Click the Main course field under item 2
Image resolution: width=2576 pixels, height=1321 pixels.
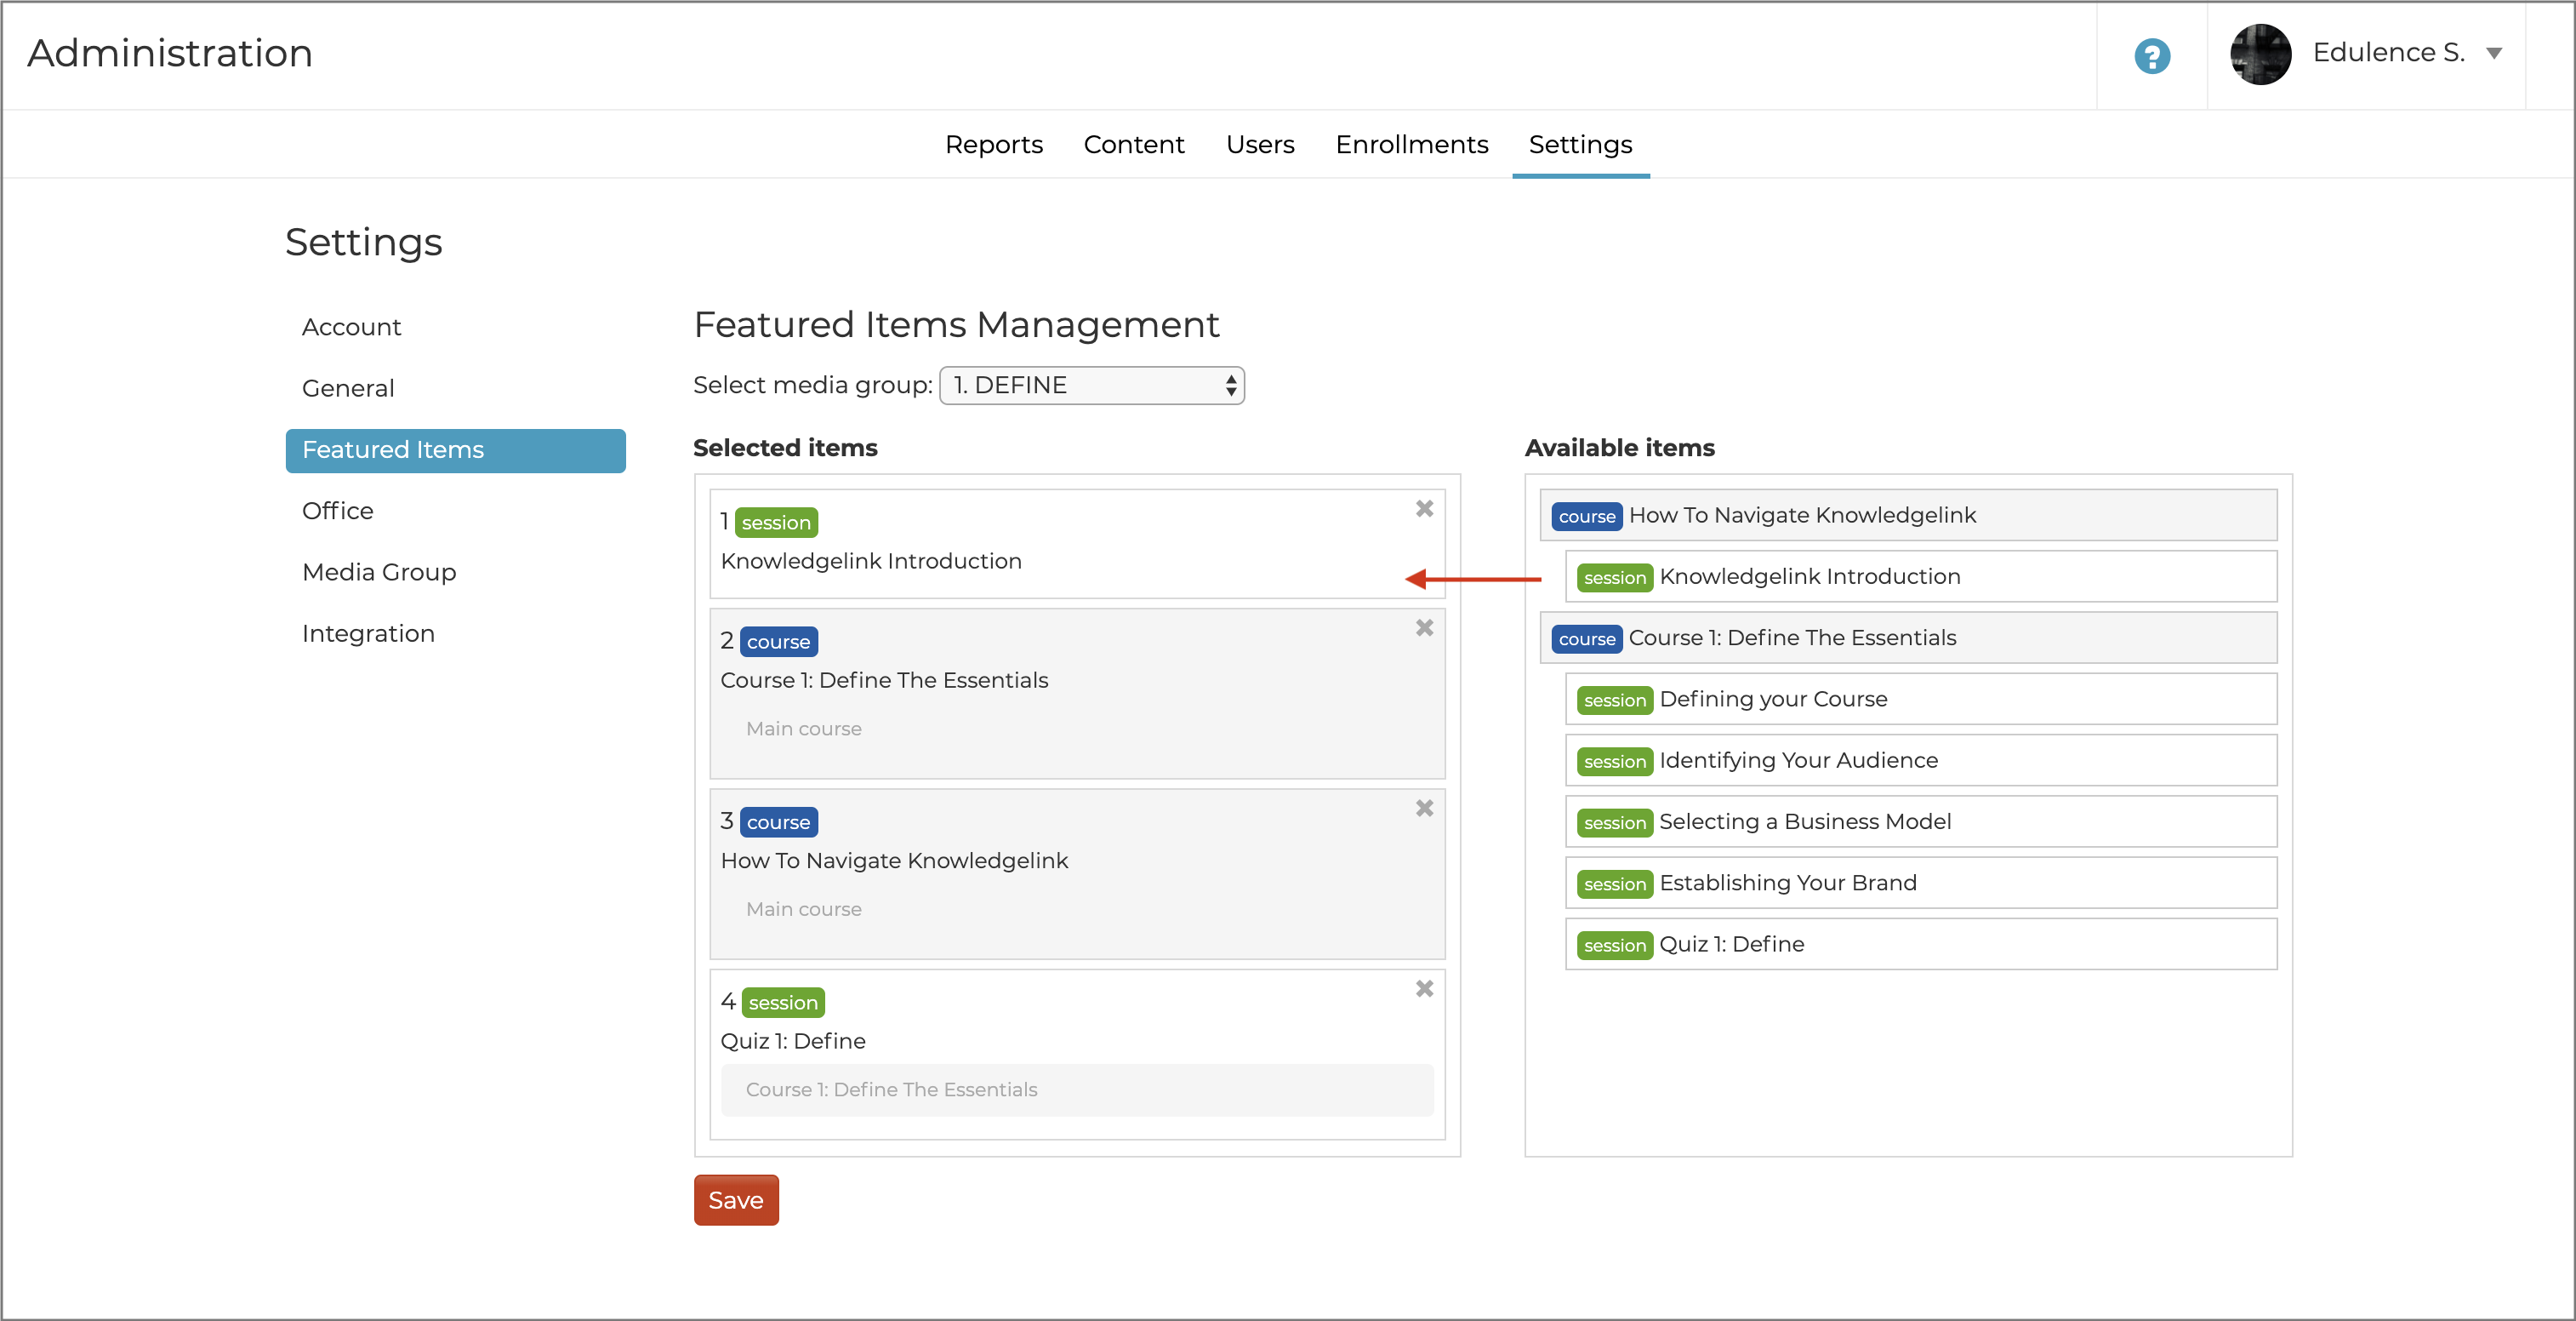pos(804,729)
